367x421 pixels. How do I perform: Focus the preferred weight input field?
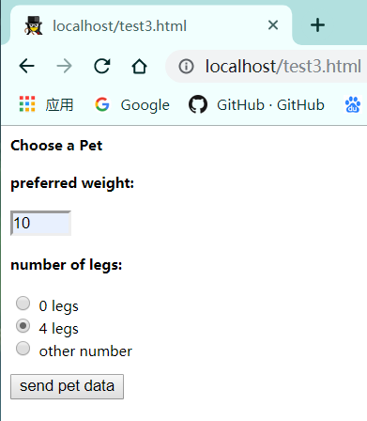(40, 223)
